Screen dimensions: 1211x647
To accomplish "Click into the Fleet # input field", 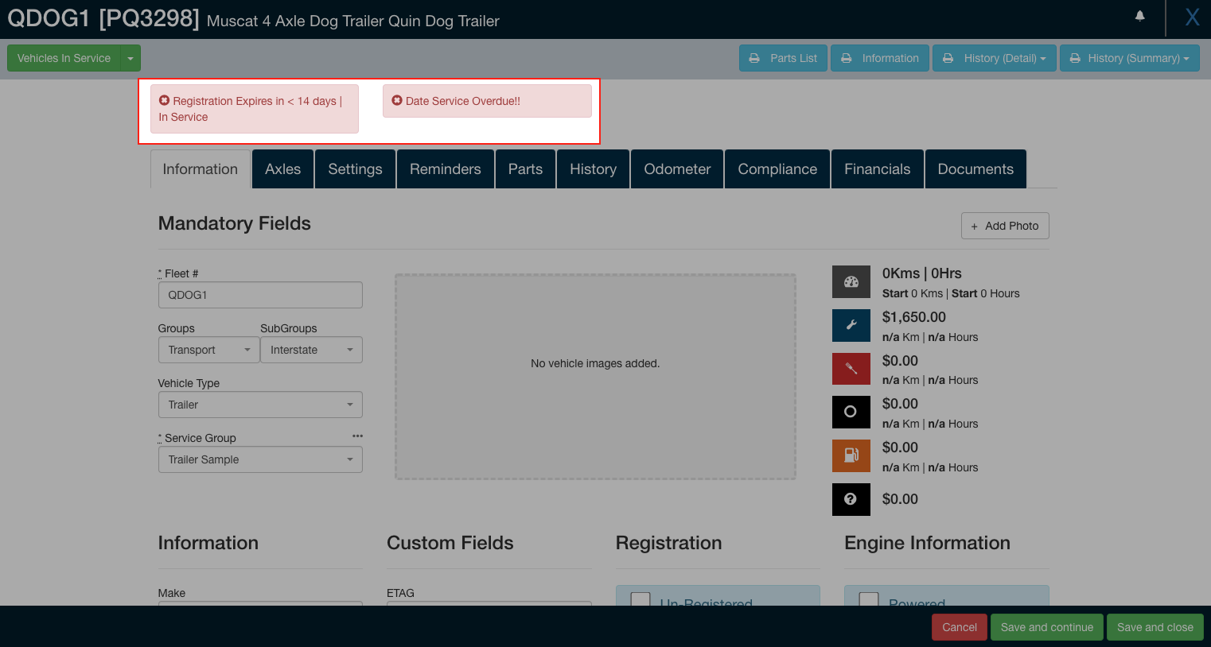I will (260, 295).
